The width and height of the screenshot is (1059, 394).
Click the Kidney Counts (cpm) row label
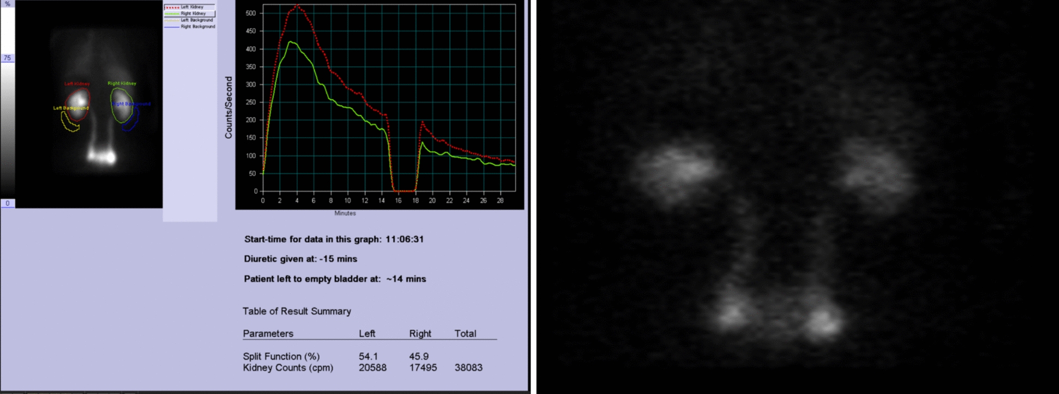[x=288, y=368]
